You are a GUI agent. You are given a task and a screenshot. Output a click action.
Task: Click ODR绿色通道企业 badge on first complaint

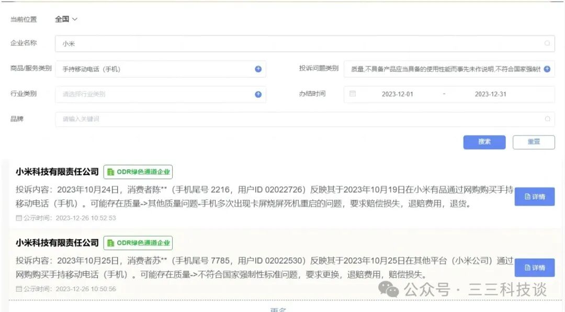(x=138, y=172)
